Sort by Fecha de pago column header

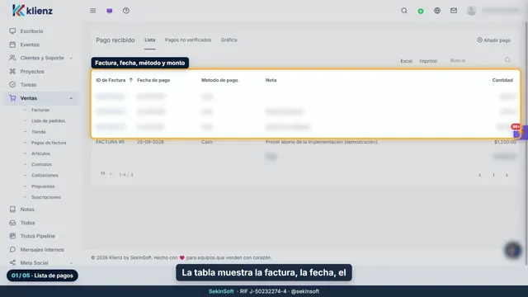tap(153, 80)
